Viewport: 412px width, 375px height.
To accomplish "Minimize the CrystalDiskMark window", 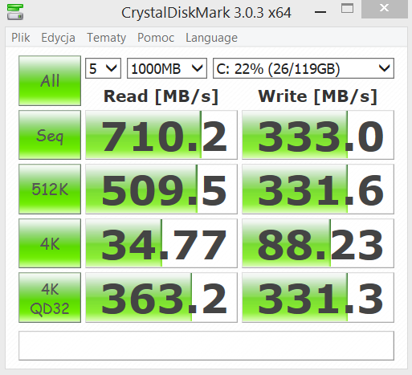I will point(320,12).
